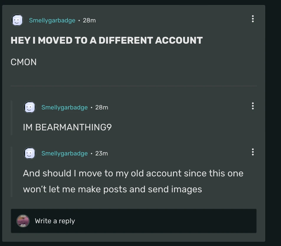Open the options menu on the IM BEARMANTHING9 reply
Viewport: 281px width, 246px height.
252,106
